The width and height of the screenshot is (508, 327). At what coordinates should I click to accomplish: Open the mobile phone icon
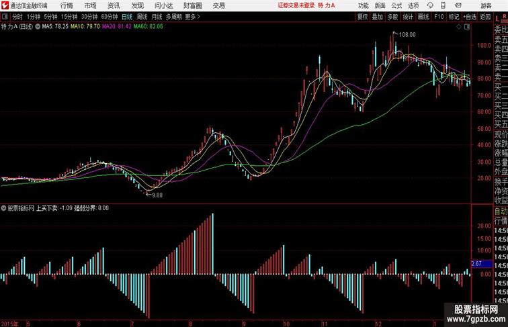pos(443,5)
